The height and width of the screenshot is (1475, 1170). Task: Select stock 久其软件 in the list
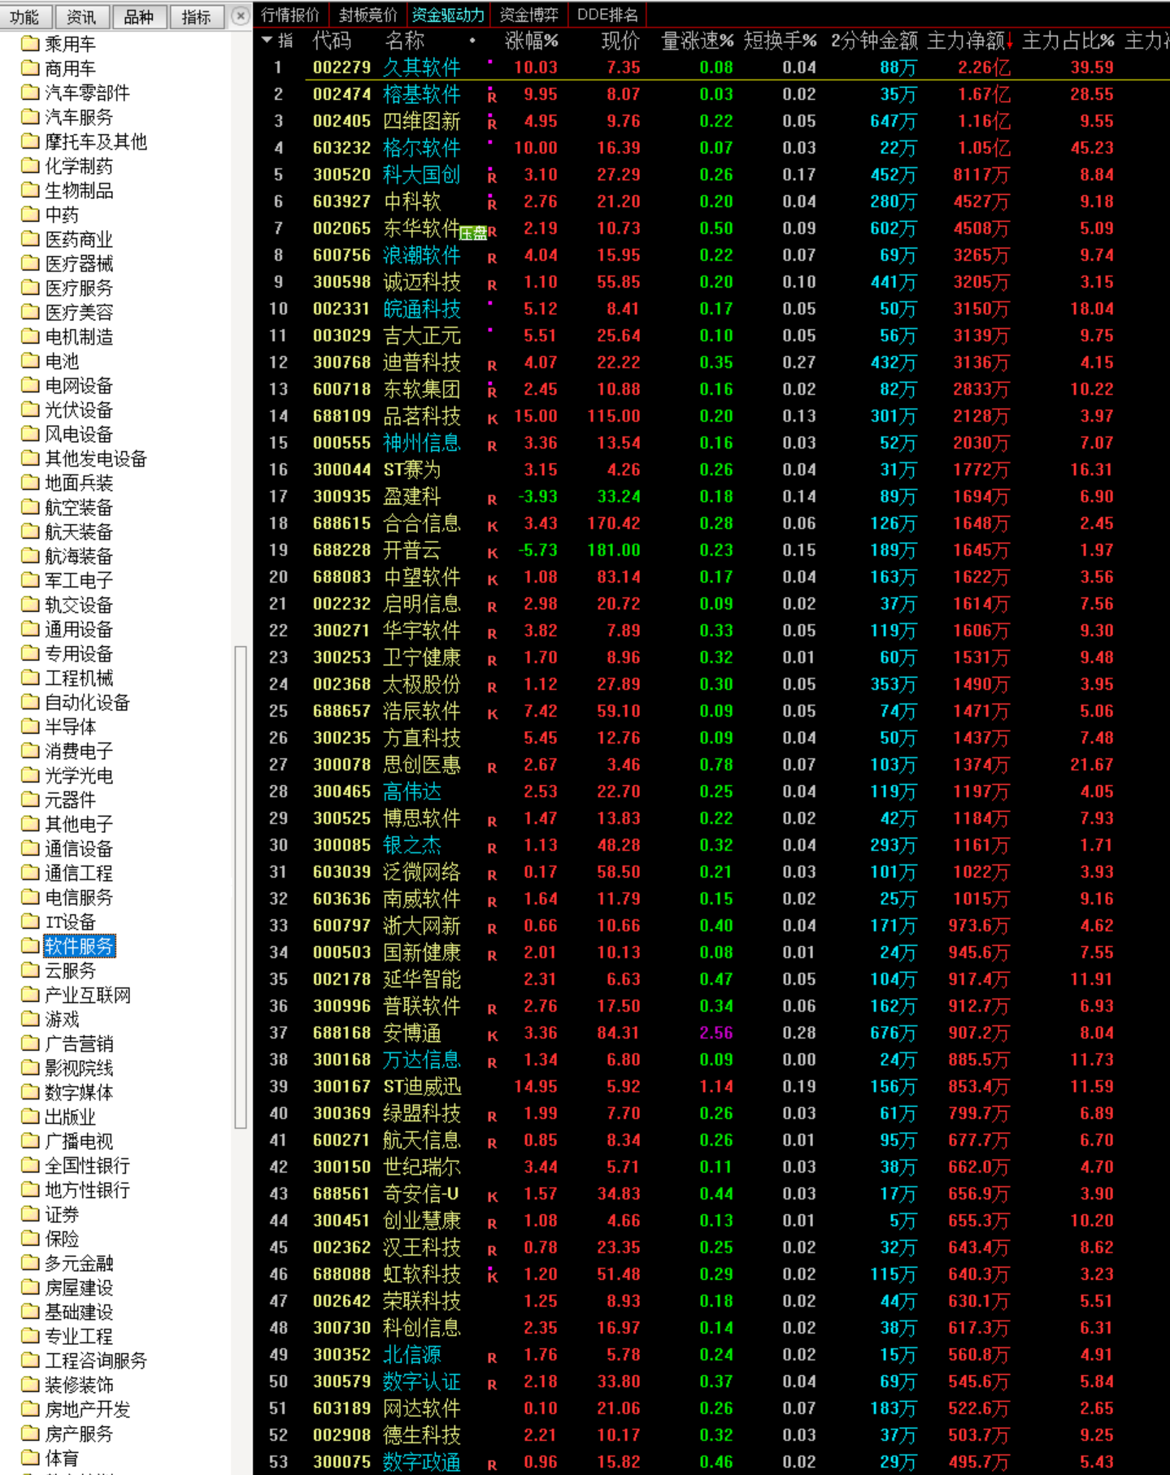[x=421, y=67]
